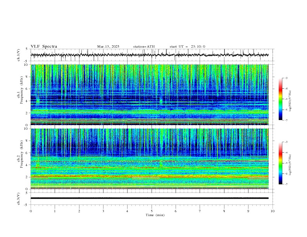Click time axis tick label "6"
Image resolution: width=307 pixels, height=237 pixels.
click(176, 211)
